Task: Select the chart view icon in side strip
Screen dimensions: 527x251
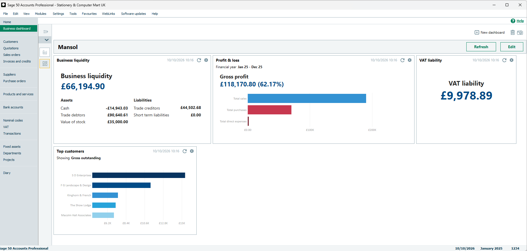Action: [x=45, y=52]
